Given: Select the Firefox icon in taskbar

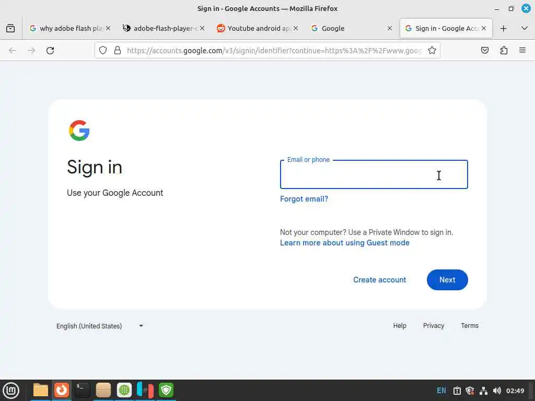Looking at the screenshot, I should 62,390.
